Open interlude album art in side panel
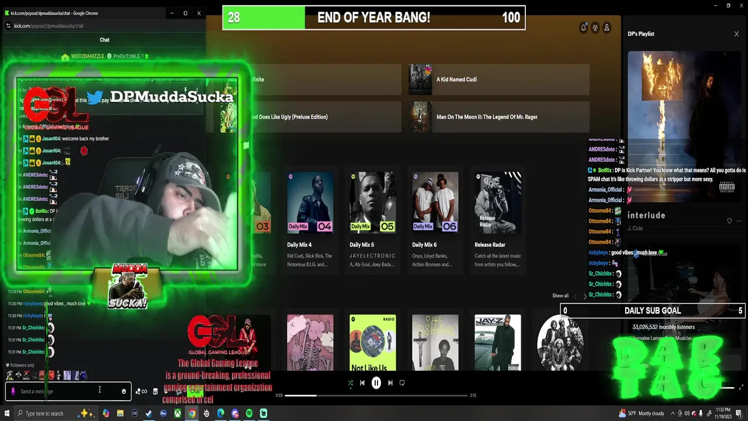 (684, 126)
